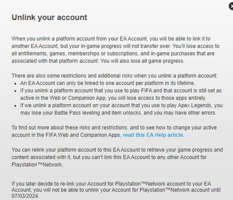The height and width of the screenshot is (200, 233).
Task: Select the bullet about one account per platform
Action: (108, 83)
